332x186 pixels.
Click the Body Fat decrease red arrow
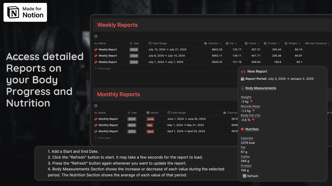(x=253, y=120)
